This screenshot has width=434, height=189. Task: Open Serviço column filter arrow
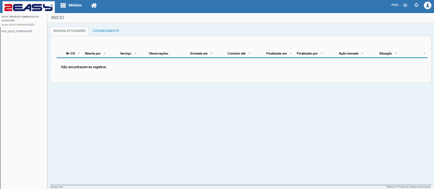click(135, 54)
